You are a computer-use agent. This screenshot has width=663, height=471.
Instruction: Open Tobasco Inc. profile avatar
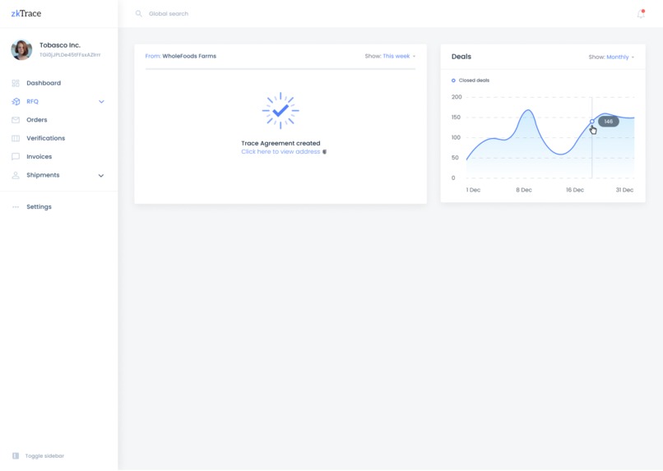coord(21,50)
